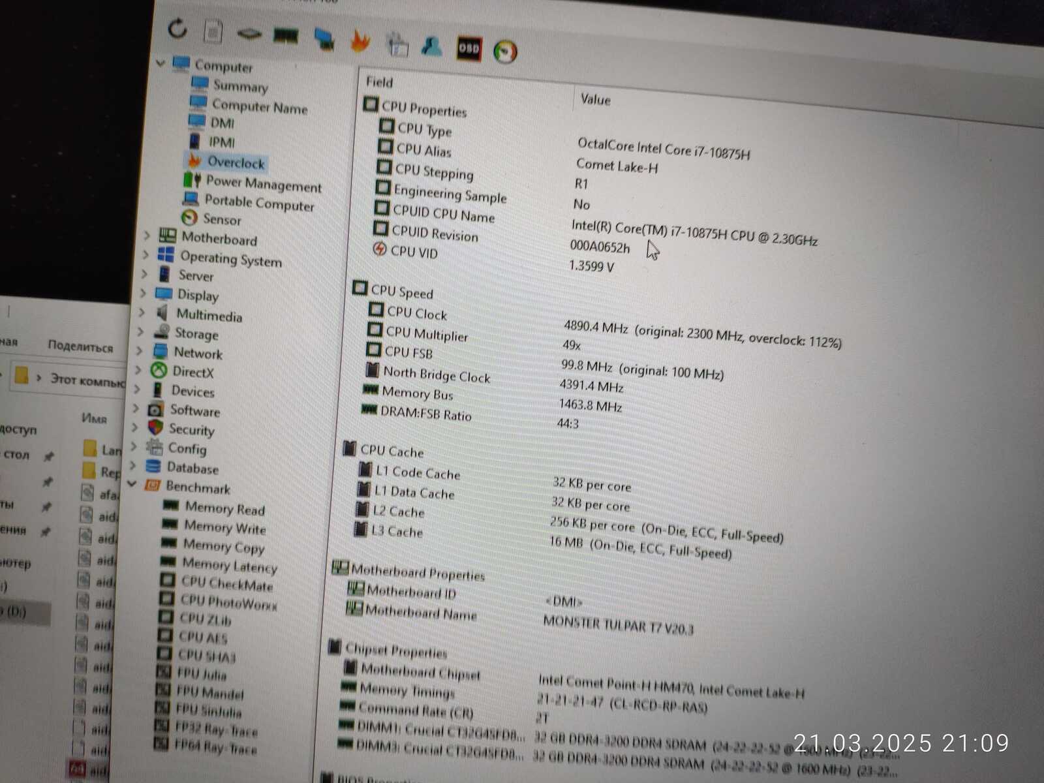
Task: Select the CPU Type field row
Action: [424, 130]
